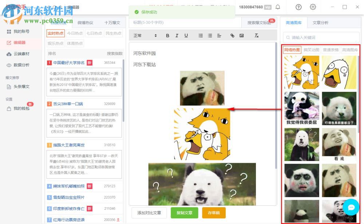Select the 民生热点 filter

coord(113,33)
